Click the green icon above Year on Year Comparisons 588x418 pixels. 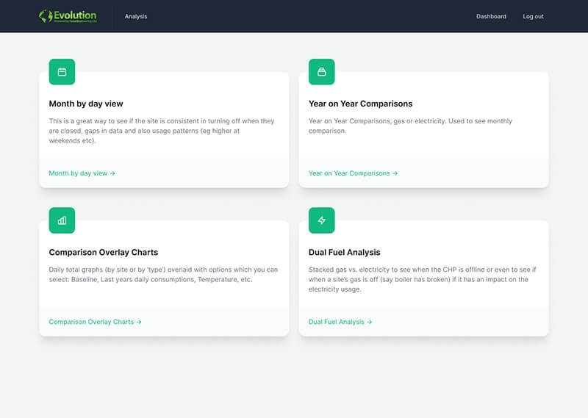(321, 72)
